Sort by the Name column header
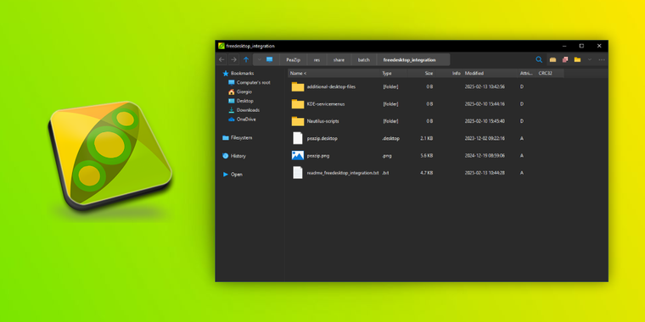Viewport: 645px width, 322px height. coord(334,73)
